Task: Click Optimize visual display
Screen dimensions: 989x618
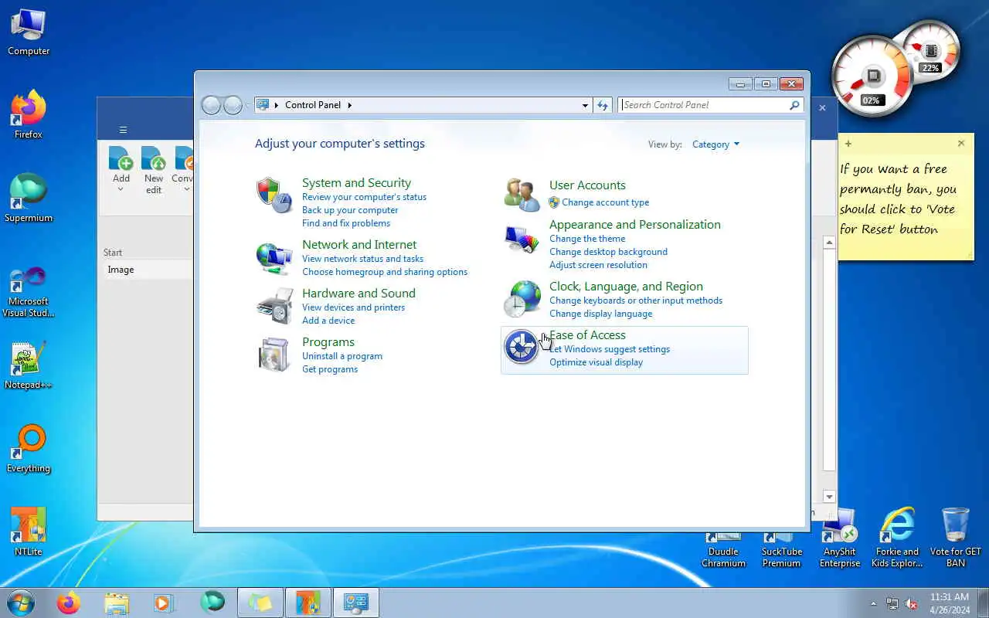Action: click(x=596, y=362)
